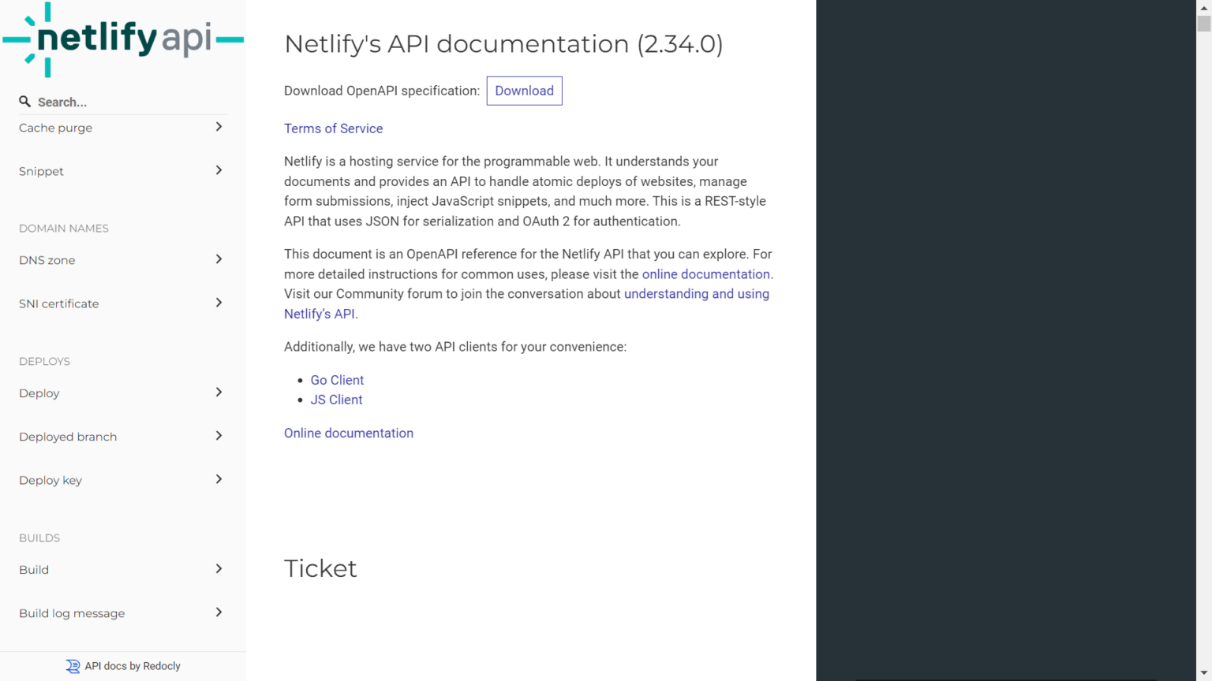
Task: Select Build log message entry
Action: tap(72, 613)
